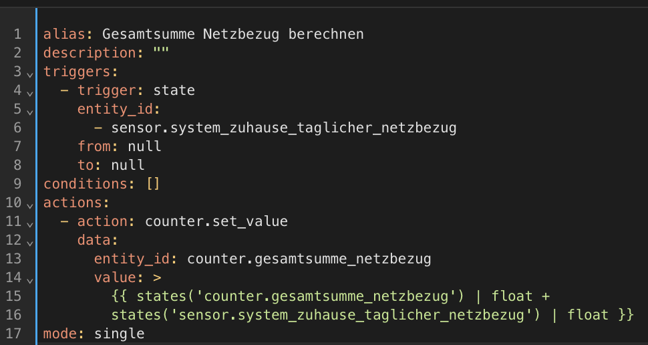Screen dimensions: 648x345
Task: Collapse the data block fold arrow
Action: click(30, 241)
